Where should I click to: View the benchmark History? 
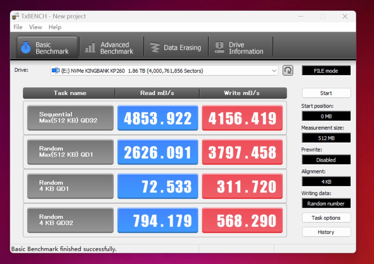point(326,232)
